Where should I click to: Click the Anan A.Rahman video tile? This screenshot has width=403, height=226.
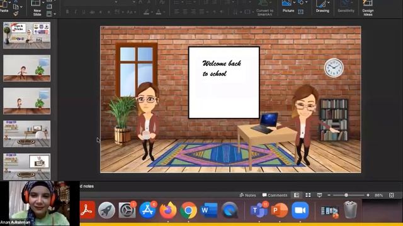point(40,203)
